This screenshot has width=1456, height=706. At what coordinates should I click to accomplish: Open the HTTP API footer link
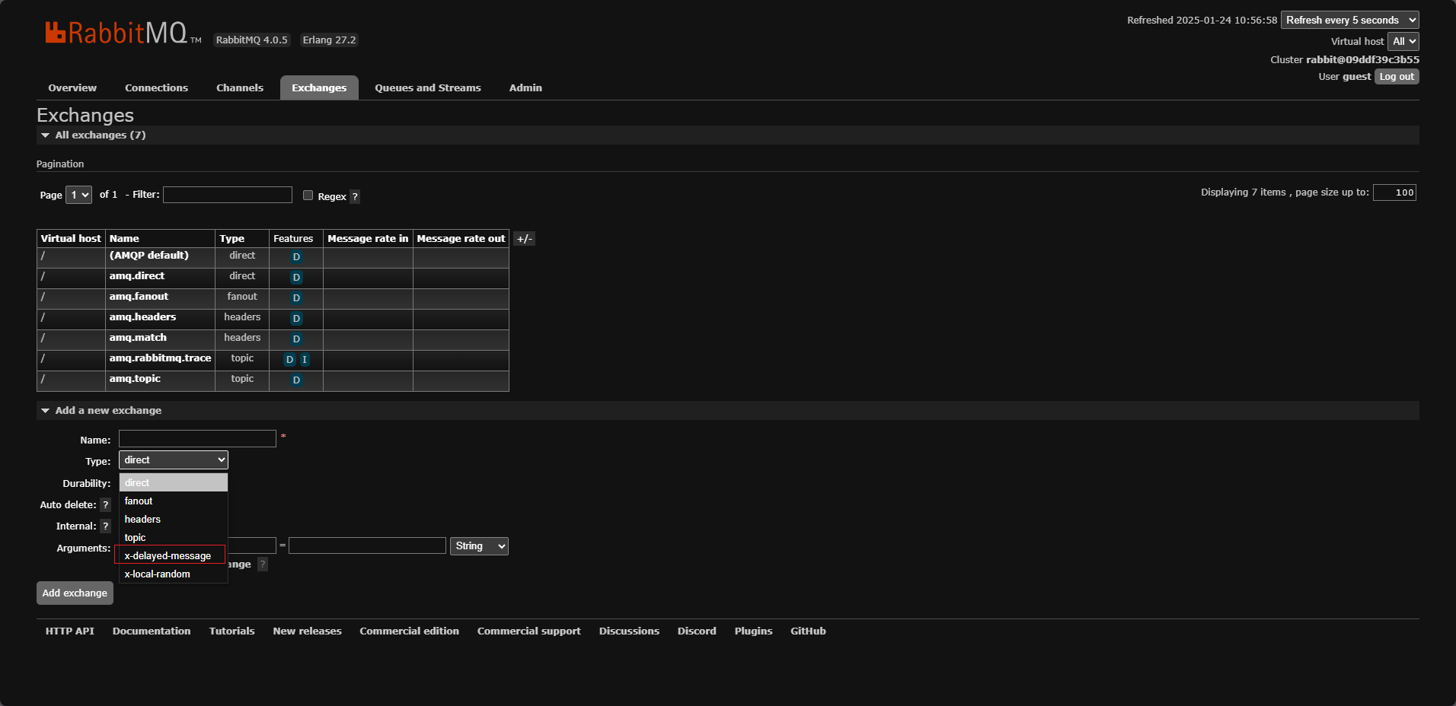(70, 631)
